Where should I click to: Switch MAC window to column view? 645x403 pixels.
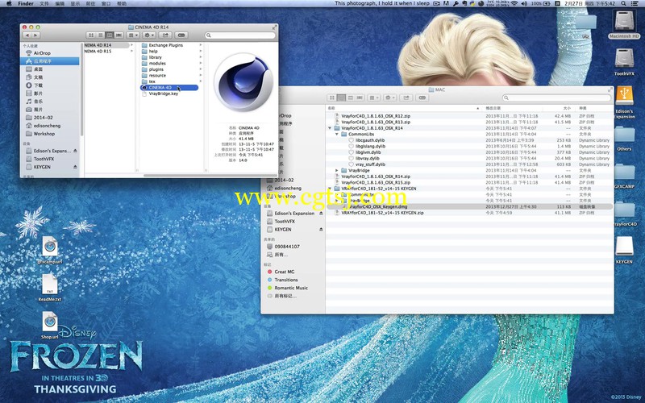(351, 98)
